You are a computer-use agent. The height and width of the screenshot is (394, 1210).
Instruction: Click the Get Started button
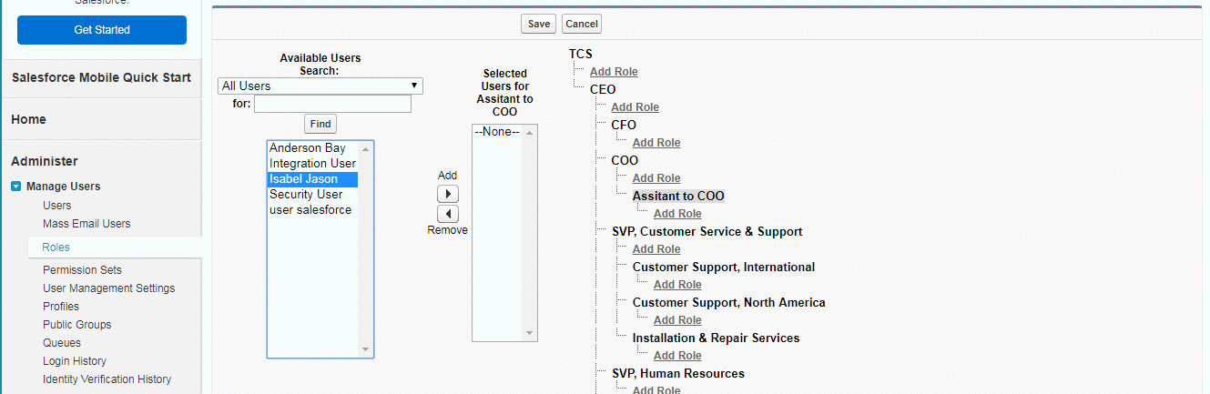[102, 30]
